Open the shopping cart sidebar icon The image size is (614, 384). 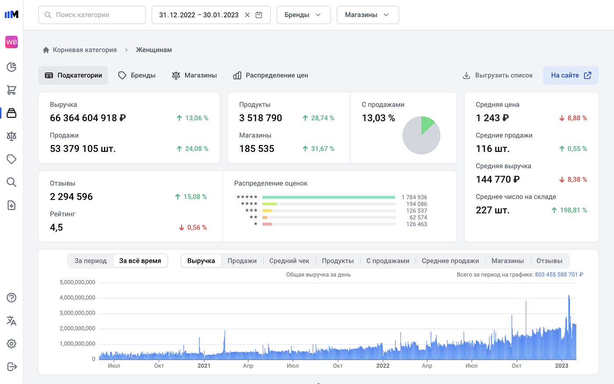[11, 90]
